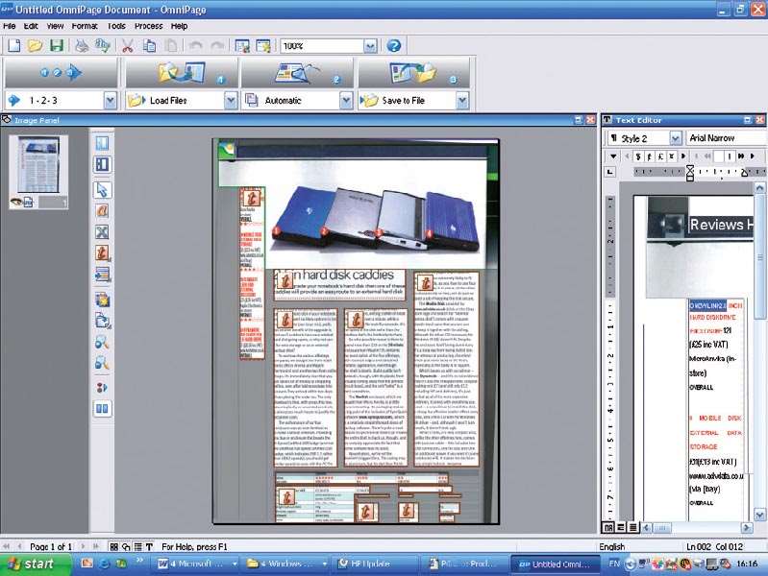
Task: Click the Cut scissors icon
Action: [x=127, y=46]
